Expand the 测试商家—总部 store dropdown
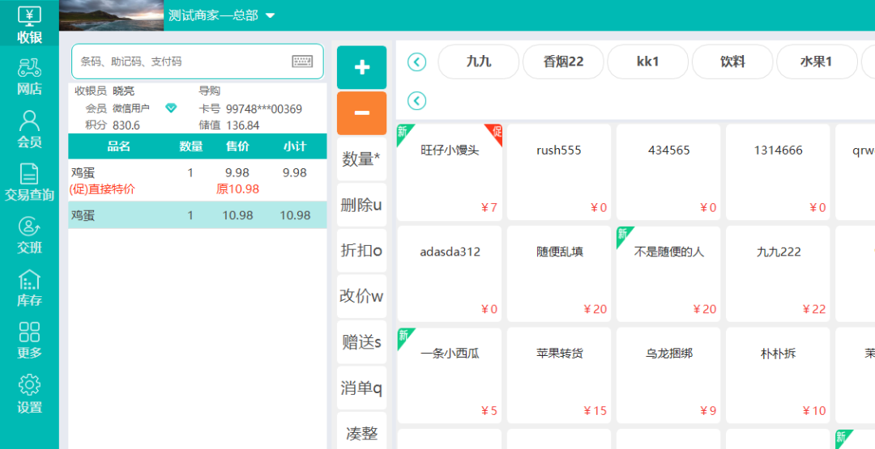The width and height of the screenshot is (875, 449). point(271,16)
